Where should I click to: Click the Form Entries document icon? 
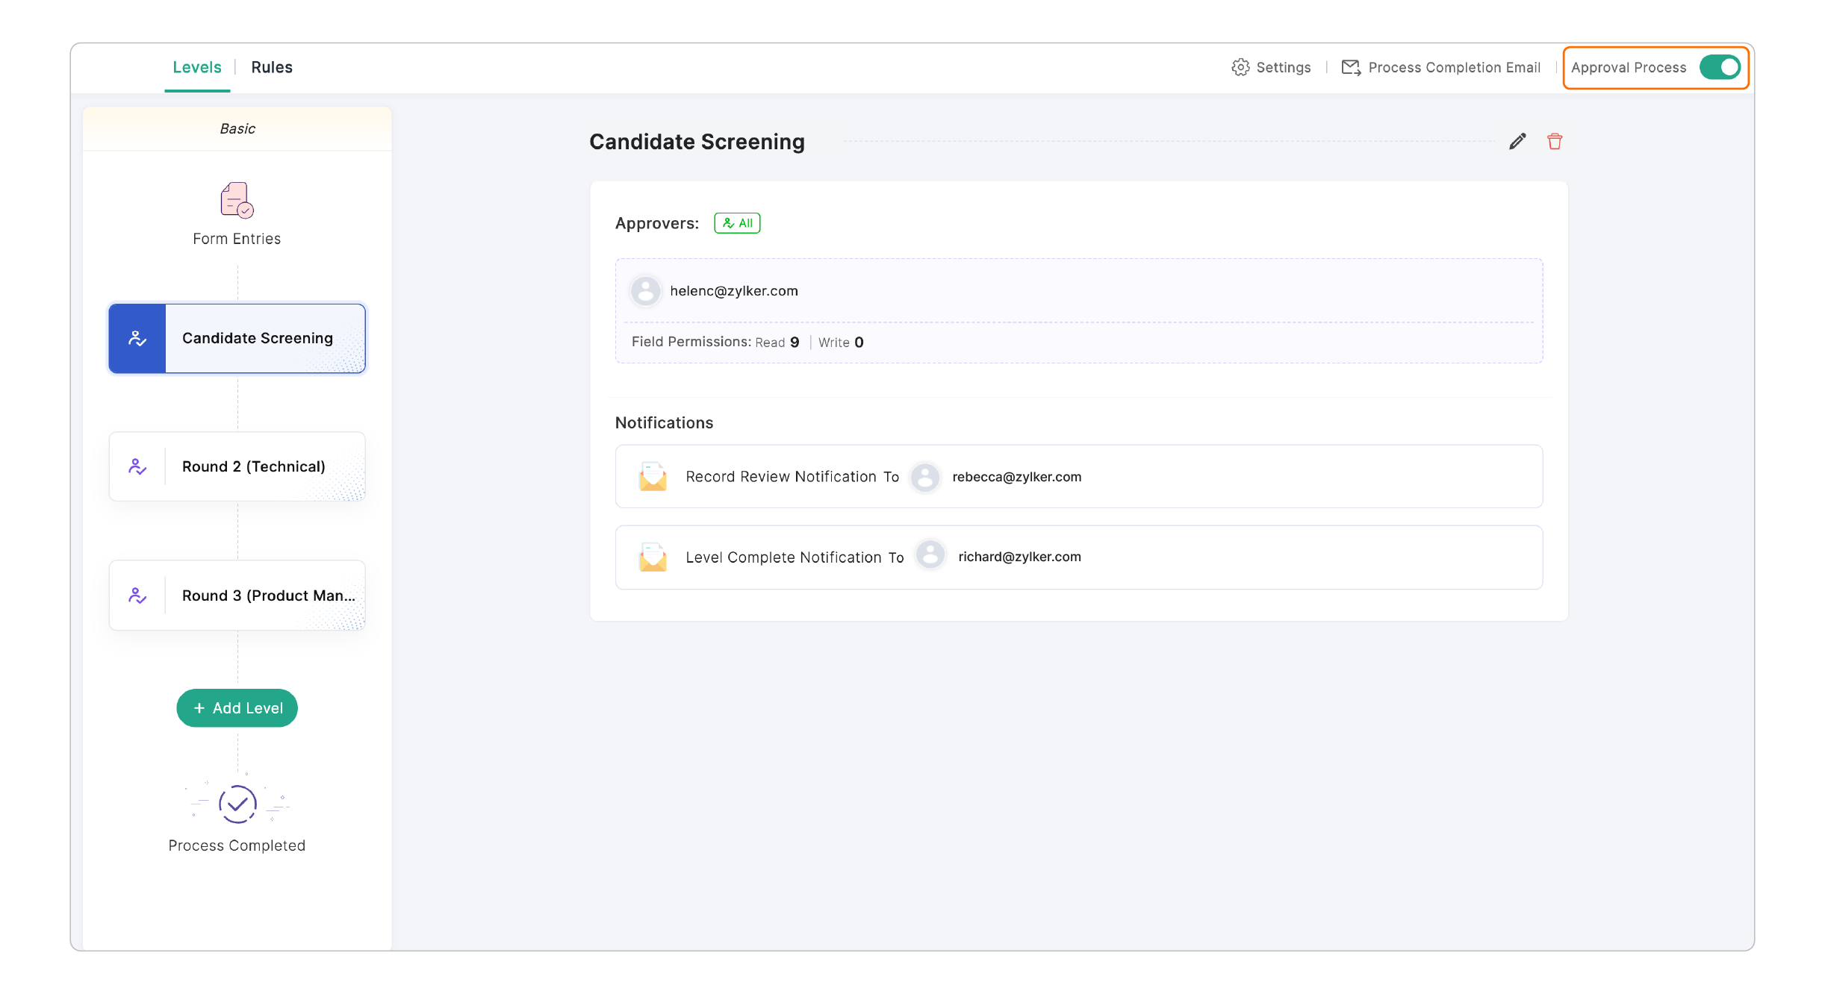[x=237, y=200]
